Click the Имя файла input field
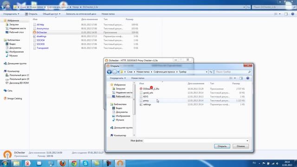297x167 pixels. pyautogui.click(x=195, y=141)
